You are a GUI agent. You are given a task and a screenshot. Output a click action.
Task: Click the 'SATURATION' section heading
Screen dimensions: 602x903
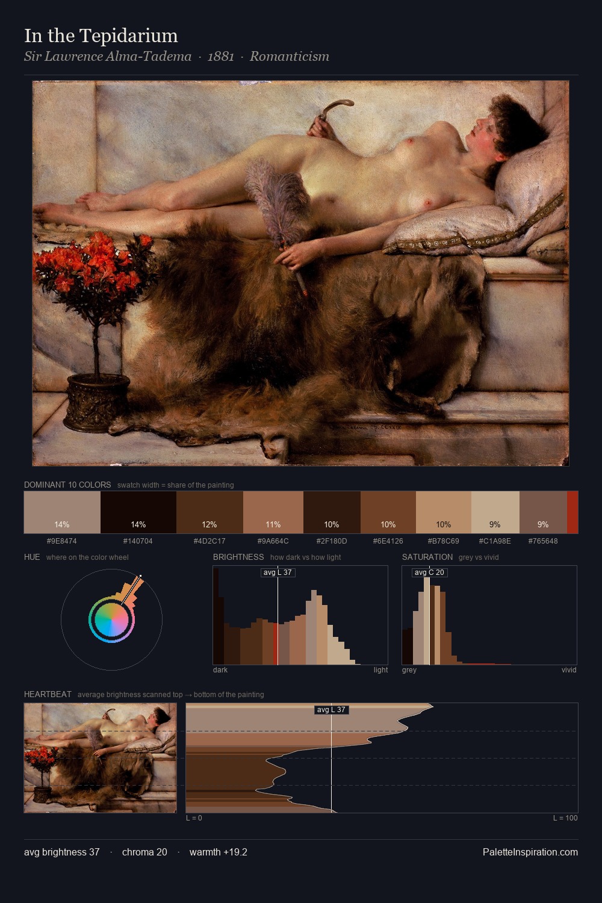(x=427, y=557)
